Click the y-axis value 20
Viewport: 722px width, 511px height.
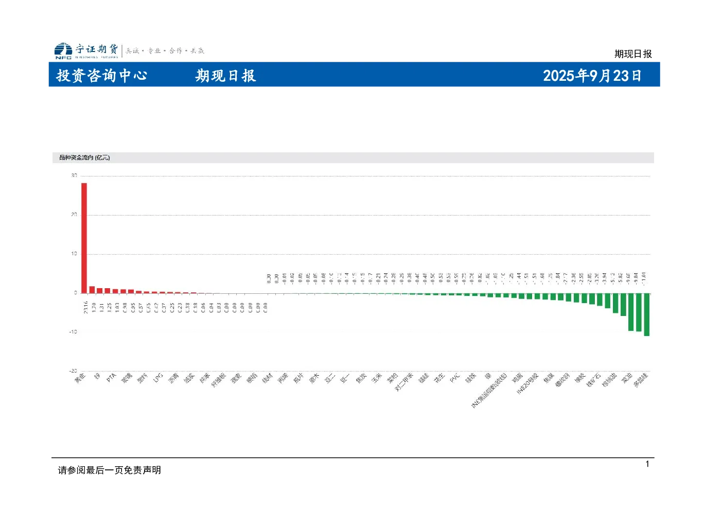[74, 215]
